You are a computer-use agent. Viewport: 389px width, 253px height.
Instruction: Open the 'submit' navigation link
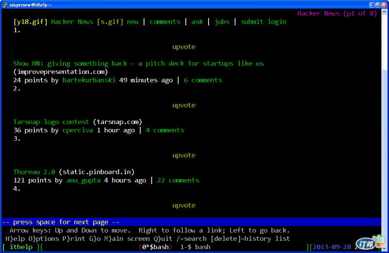click(252, 22)
